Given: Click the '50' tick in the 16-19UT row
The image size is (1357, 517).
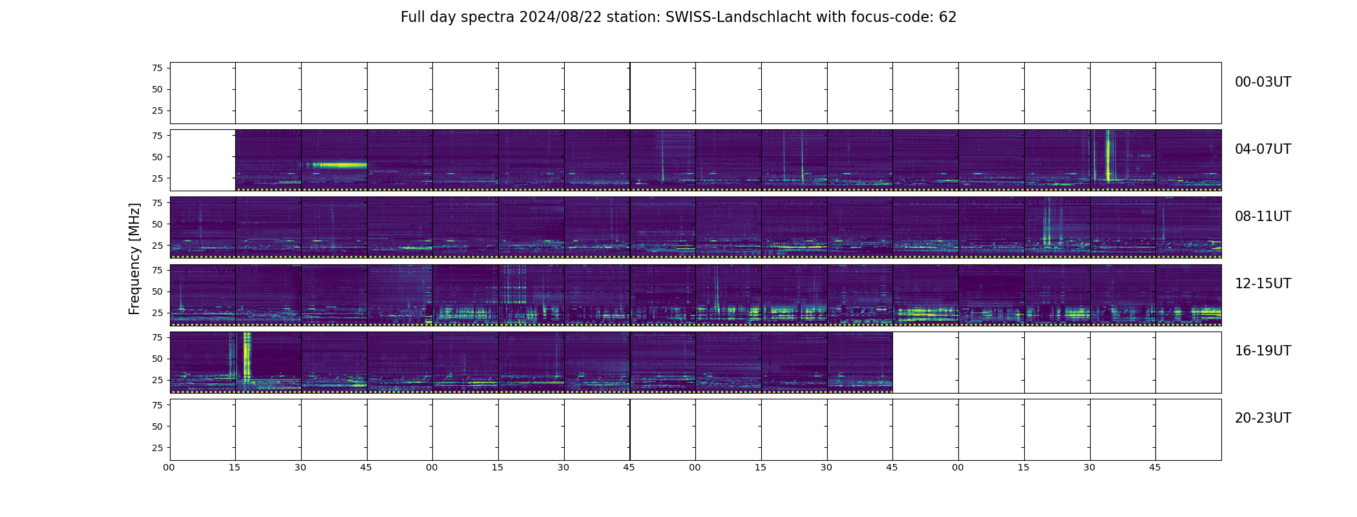Looking at the screenshot, I should [157, 359].
